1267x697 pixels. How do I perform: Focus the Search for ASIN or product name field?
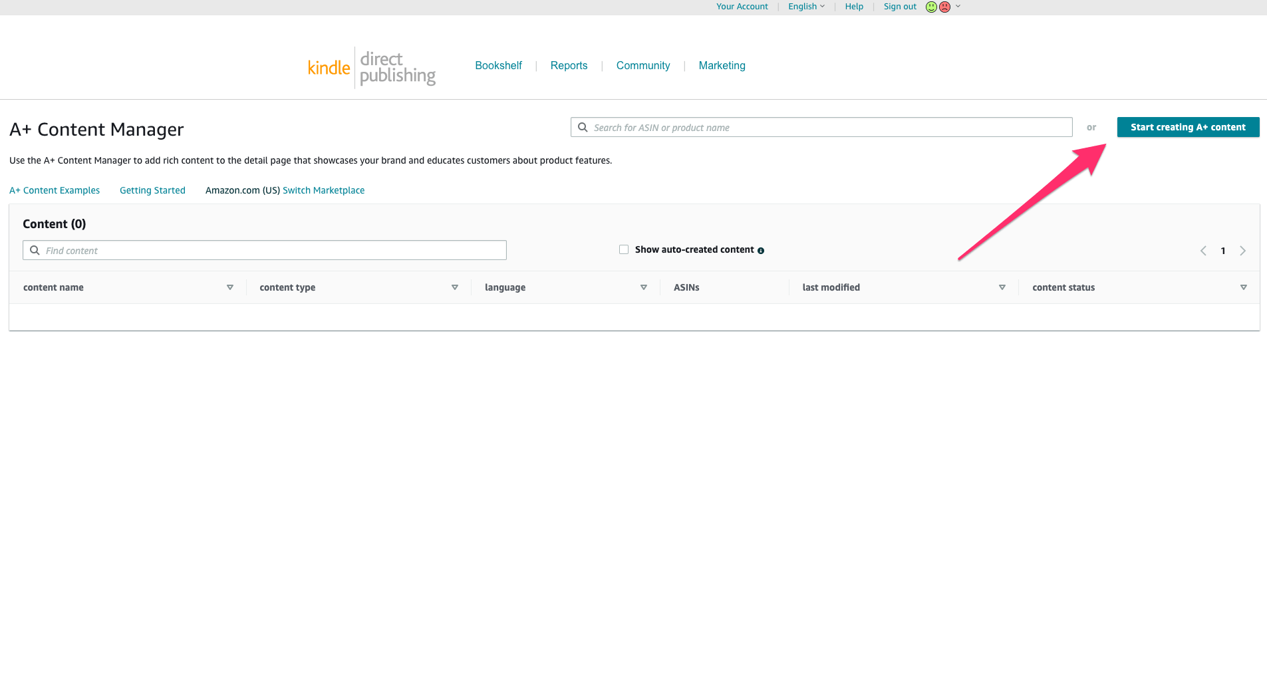coord(821,127)
